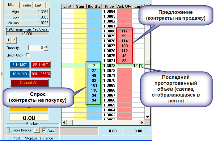Open the Last tab
The width and height of the screenshot is (215, 141).
coord(39,5)
